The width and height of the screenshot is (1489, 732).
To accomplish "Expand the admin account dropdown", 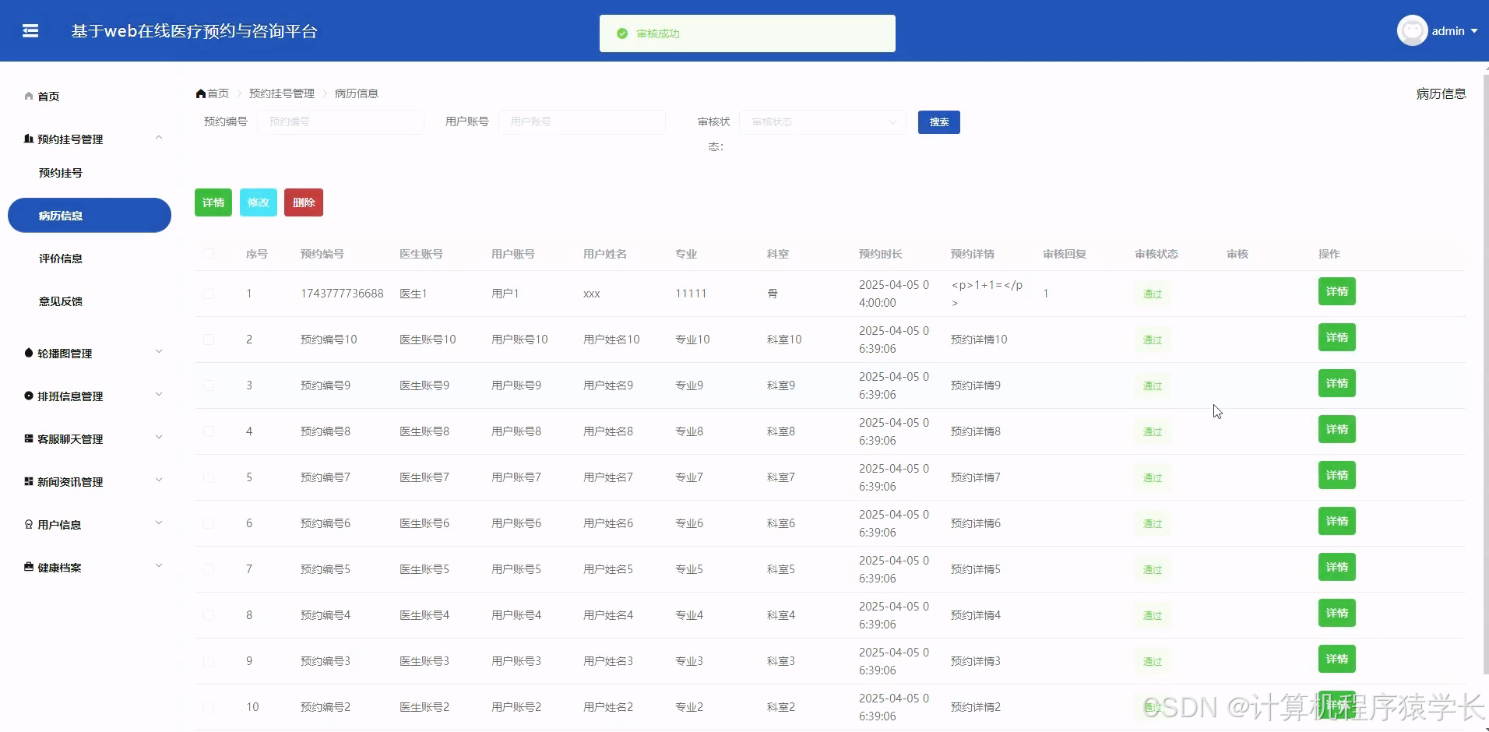I will coord(1474,31).
